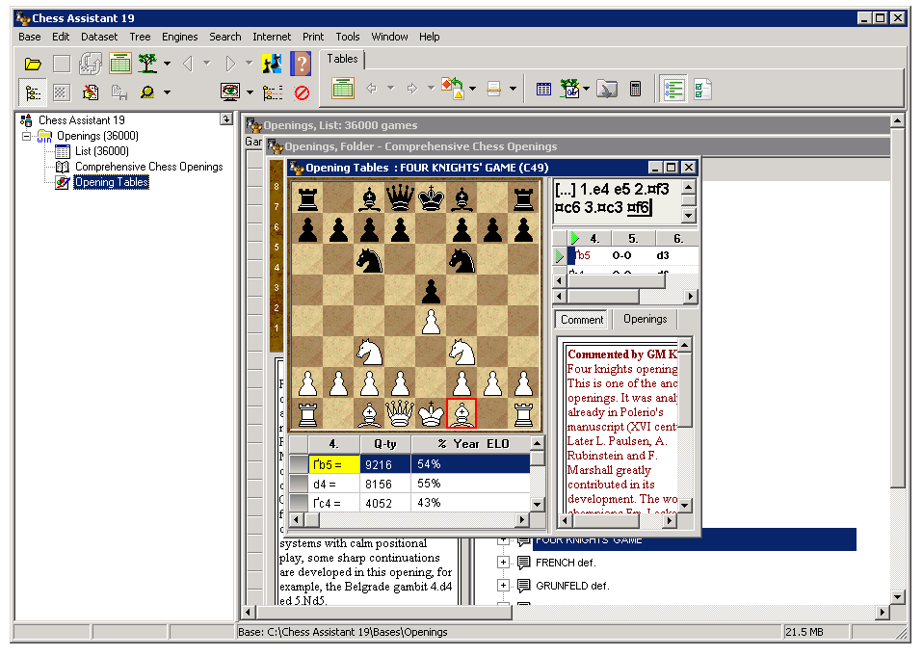Viewport: 923px width, 656px height.
Task: Switch to the Openings tab
Action: coord(645,319)
